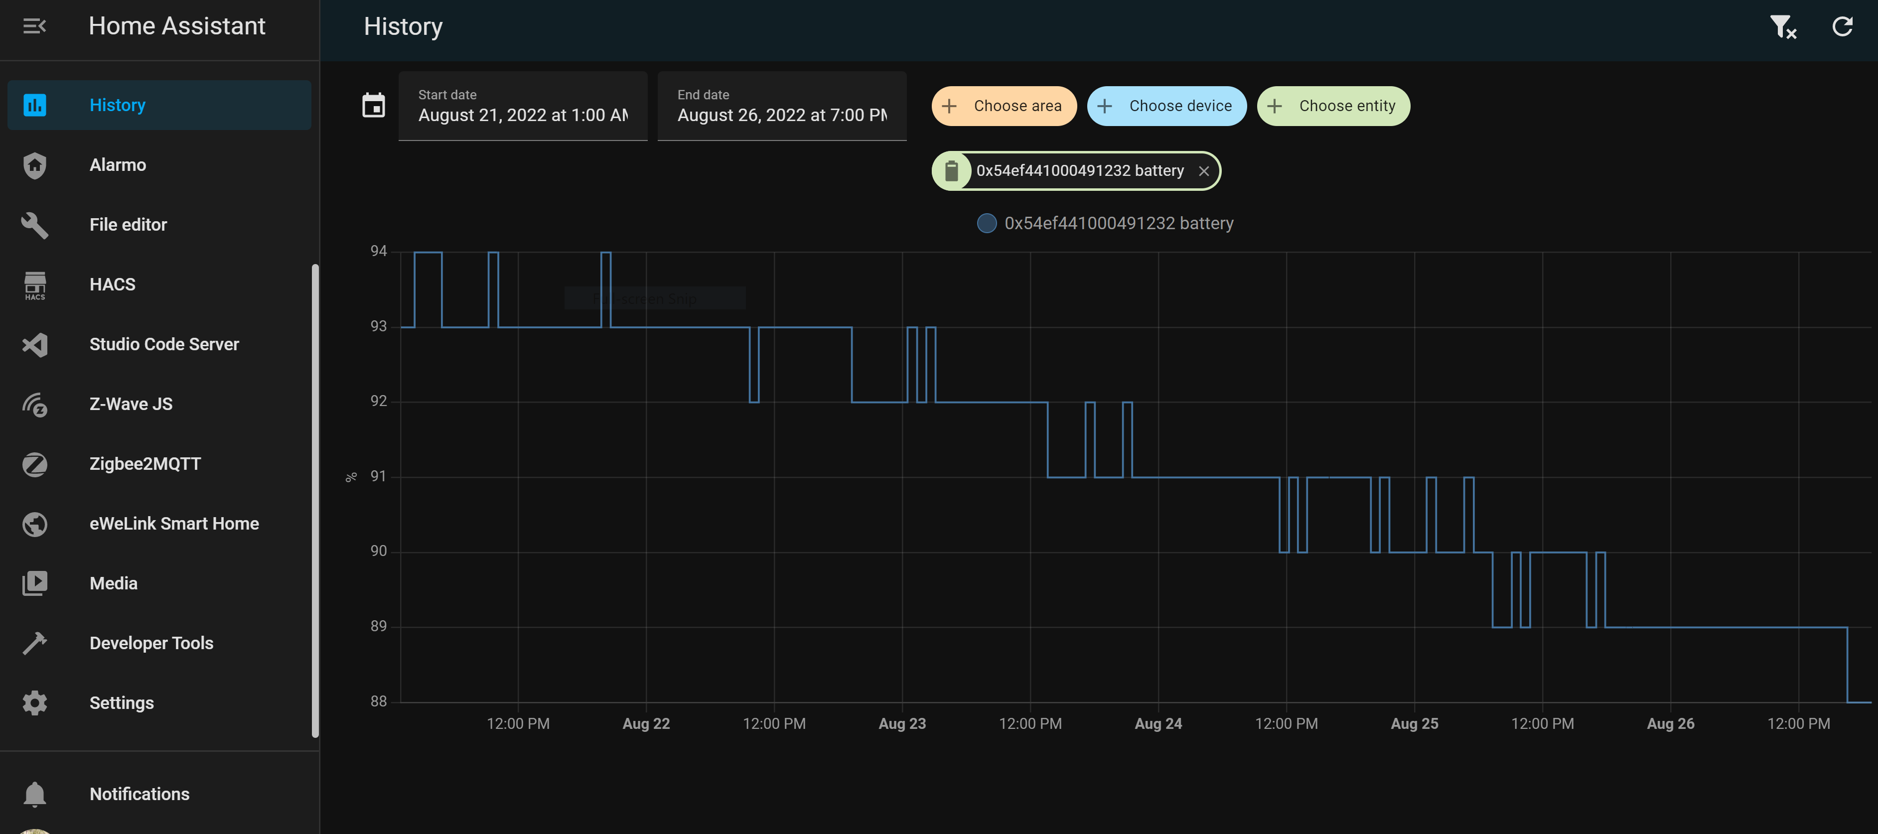The height and width of the screenshot is (834, 1878).
Task: Expand the Choose entity picker
Action: point(1333,106)
